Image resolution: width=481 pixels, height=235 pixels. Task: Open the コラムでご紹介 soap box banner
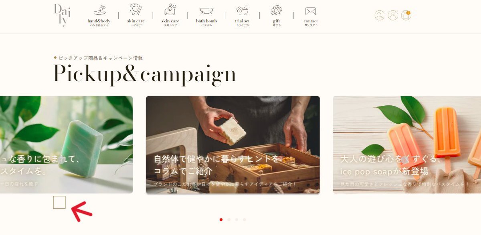233,145
